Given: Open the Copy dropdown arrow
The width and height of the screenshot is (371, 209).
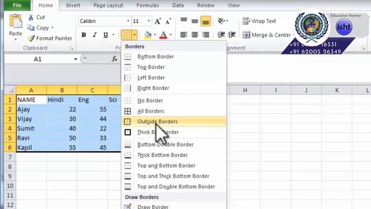Looking at the screenshot, I should pyautogui.click(x=52, y=28).
